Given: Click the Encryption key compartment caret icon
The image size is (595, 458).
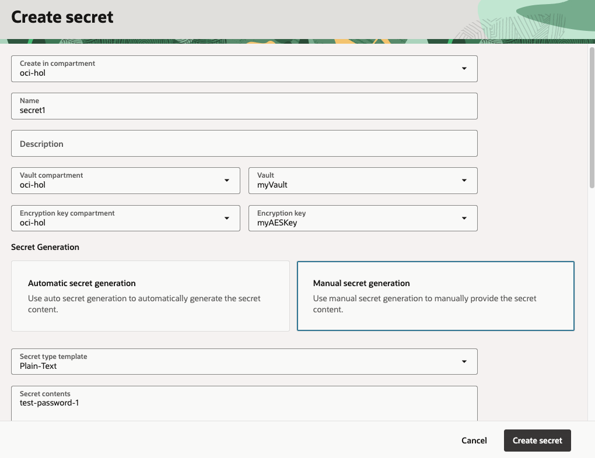Looking at the screenshot, I should click(227, 218).
